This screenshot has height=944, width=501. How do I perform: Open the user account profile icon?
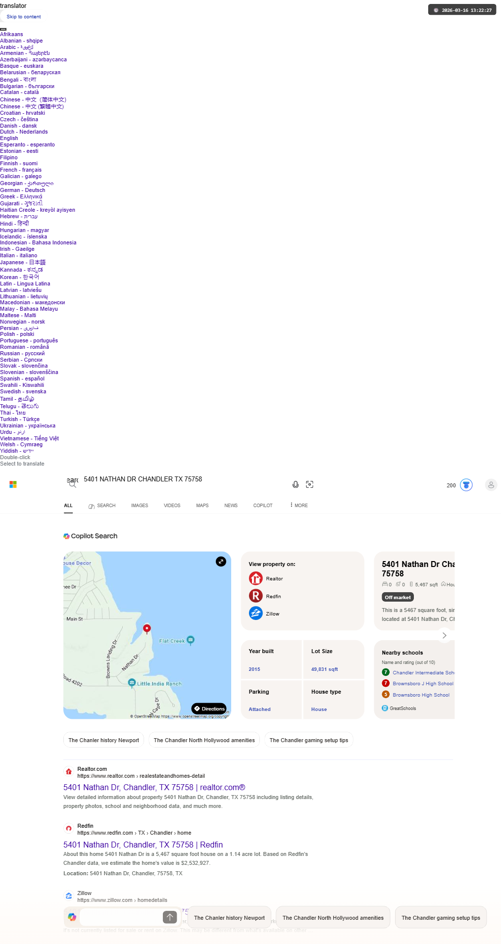[x=491, y=485]
